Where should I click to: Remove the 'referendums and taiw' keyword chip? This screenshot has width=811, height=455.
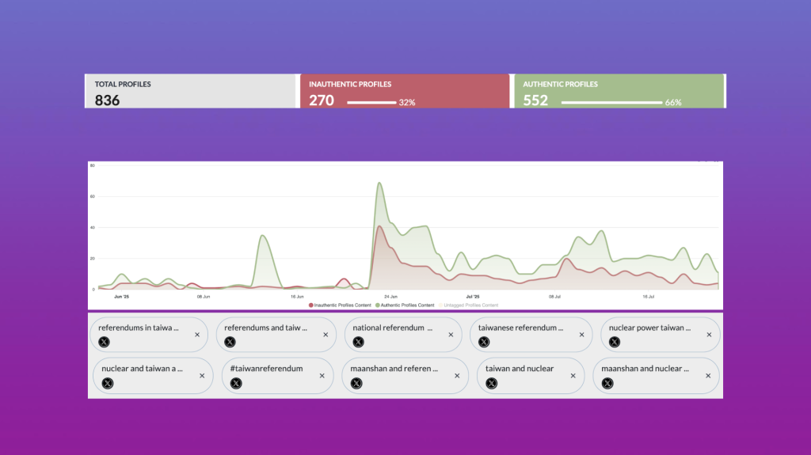(x=325, y=335)
